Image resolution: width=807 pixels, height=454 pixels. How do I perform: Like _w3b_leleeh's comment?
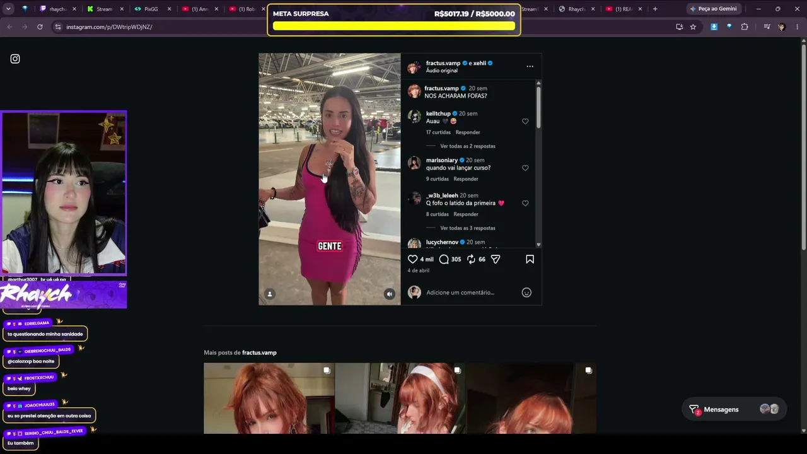525,203
